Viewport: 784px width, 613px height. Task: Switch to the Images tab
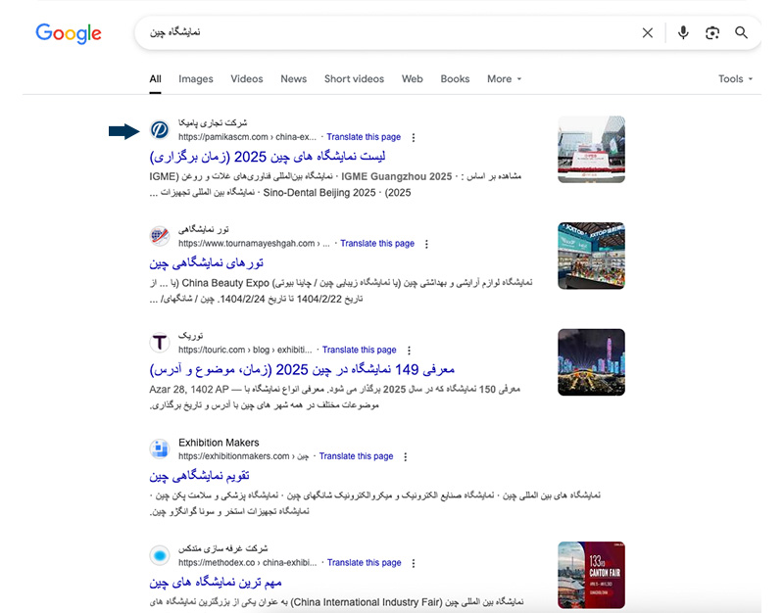(x=195, y=79)
